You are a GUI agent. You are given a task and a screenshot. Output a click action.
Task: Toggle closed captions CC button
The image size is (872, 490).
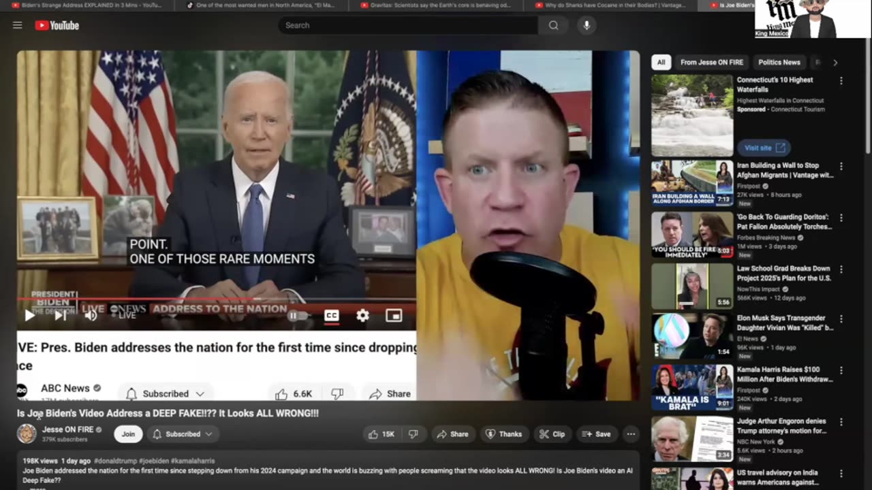coord(331,315)
